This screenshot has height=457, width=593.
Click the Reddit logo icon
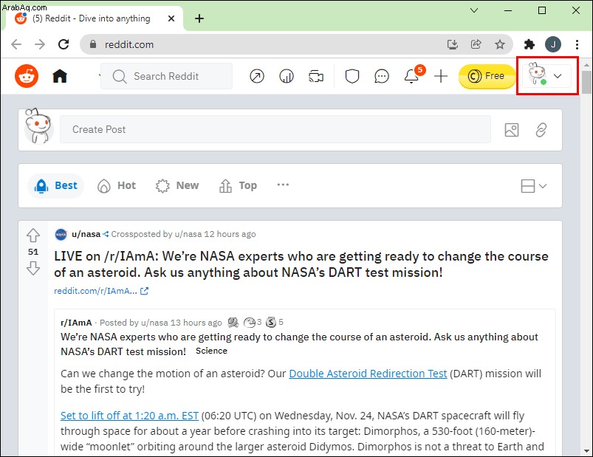coord(27,76)
